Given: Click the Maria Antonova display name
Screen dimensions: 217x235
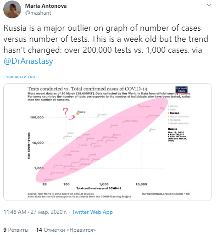Looking at the screenshot, I should [46, 6].
